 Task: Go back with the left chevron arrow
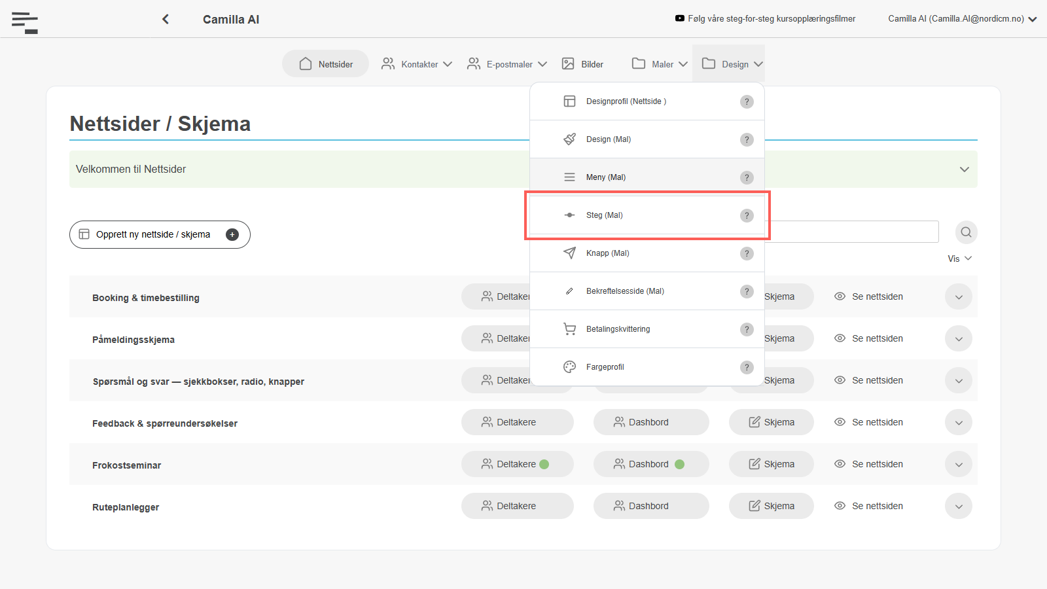click(x=166, y=19)
